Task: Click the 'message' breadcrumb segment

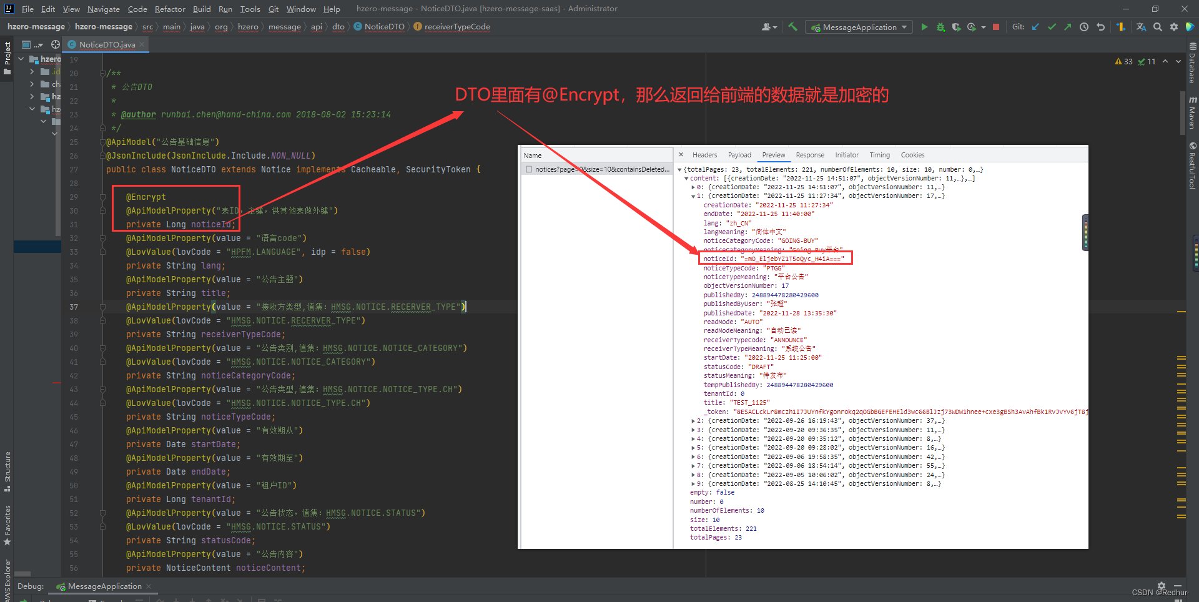Action: pos(284,27)
